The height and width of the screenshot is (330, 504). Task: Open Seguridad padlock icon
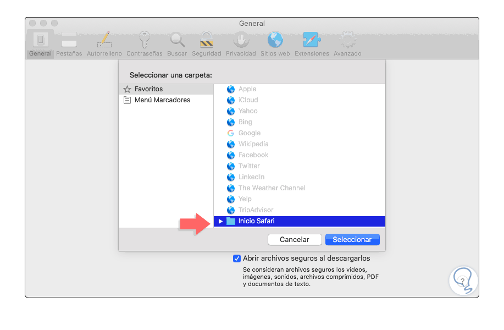(206, 40)
